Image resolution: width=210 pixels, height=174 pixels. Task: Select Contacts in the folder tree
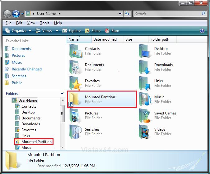tap(26, 106)
